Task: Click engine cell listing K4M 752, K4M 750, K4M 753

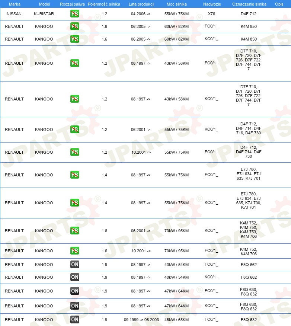Action: (249, 230)
